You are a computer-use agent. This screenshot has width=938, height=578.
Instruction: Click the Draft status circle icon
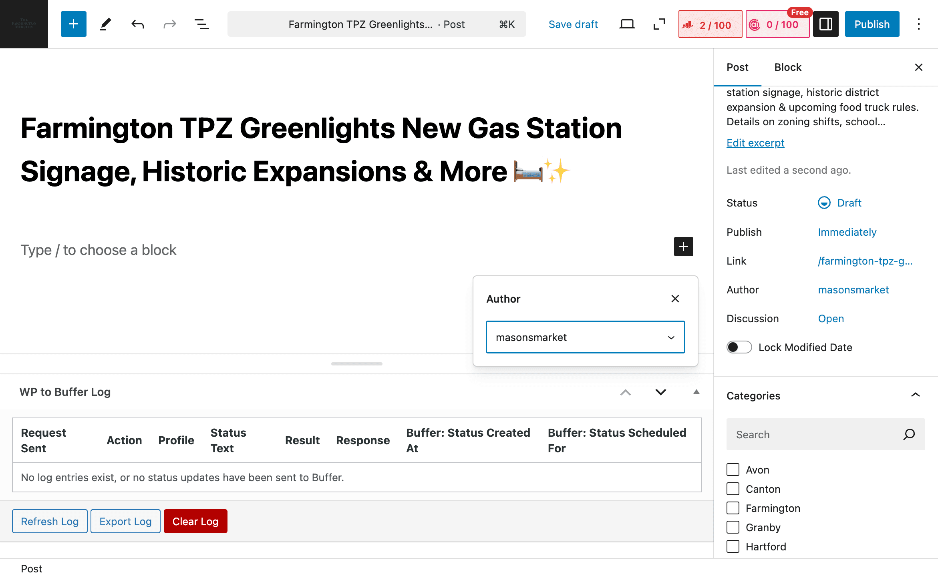[824, 203]
